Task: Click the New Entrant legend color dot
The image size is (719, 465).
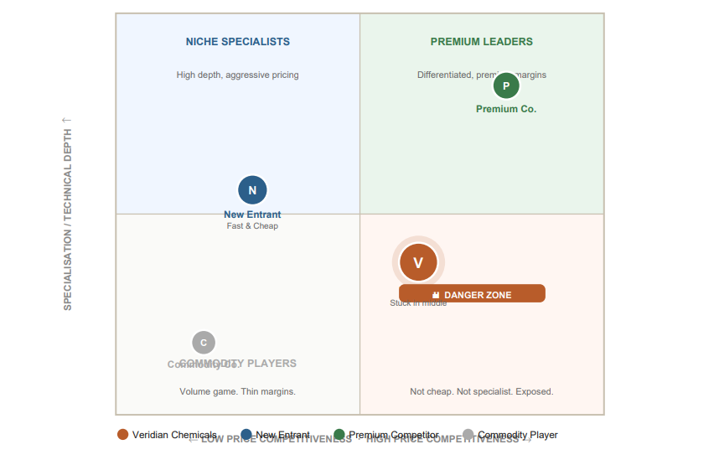Action: pos(246,435)
